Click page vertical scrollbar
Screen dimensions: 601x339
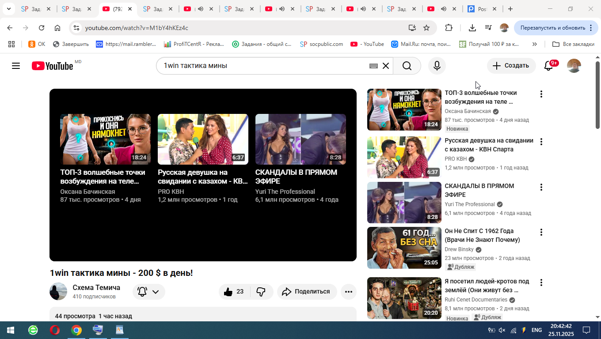[598, 95]
